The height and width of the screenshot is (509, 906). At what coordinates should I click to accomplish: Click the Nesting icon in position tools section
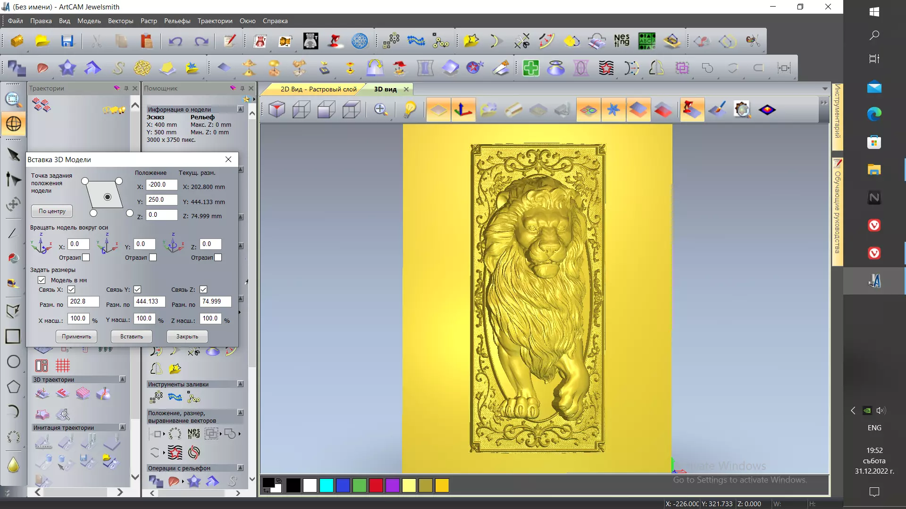coord(194,434)
